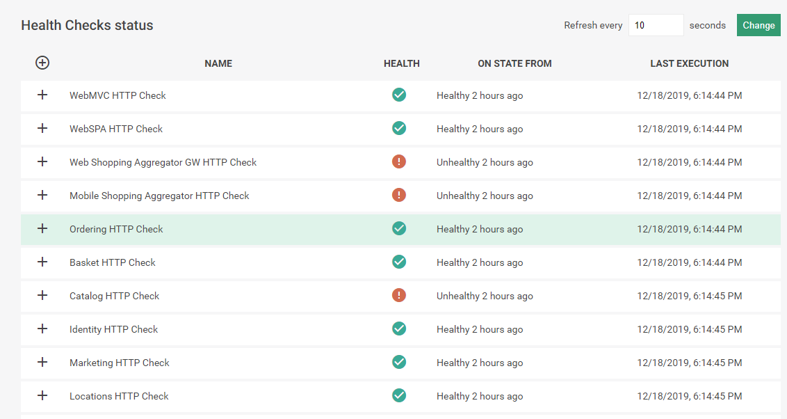This screenshot has height=419, width=787.
Task: Click the NAME column header
Action: pos(218,63)
